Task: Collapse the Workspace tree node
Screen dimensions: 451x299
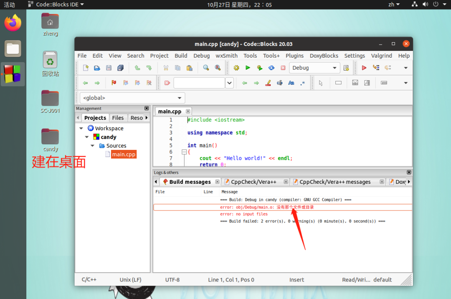Action: click(x=81, y=128)
